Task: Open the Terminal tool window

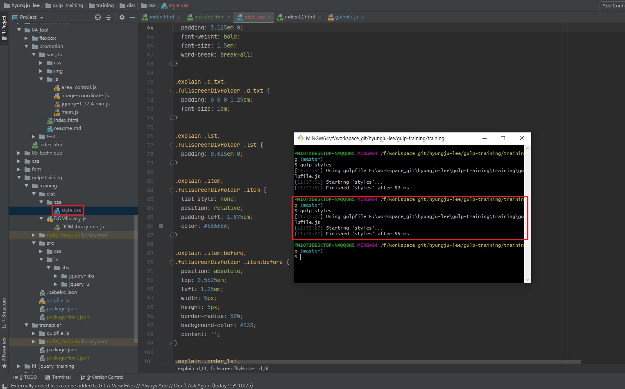Action: pyautogui.click(x=58, y=377)
